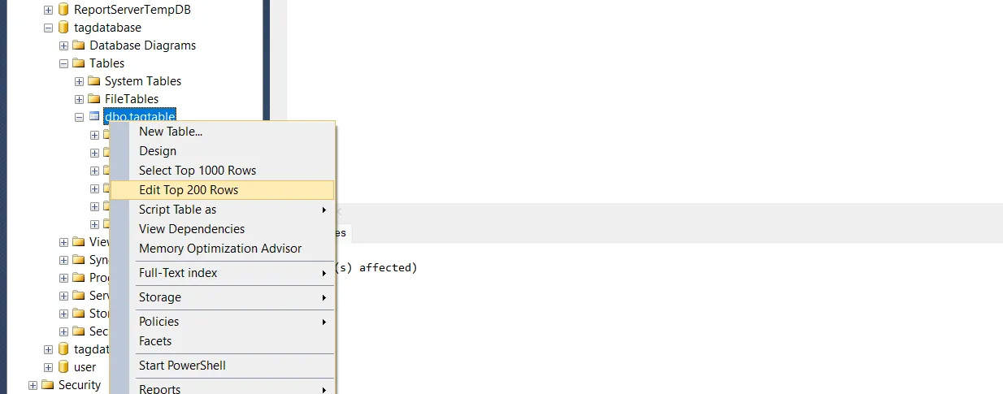Open the Script Table as submenu
1003x394 pixels.
(x=177, y=210)
